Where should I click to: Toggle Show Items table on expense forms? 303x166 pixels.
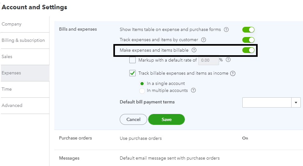[248, 30]
